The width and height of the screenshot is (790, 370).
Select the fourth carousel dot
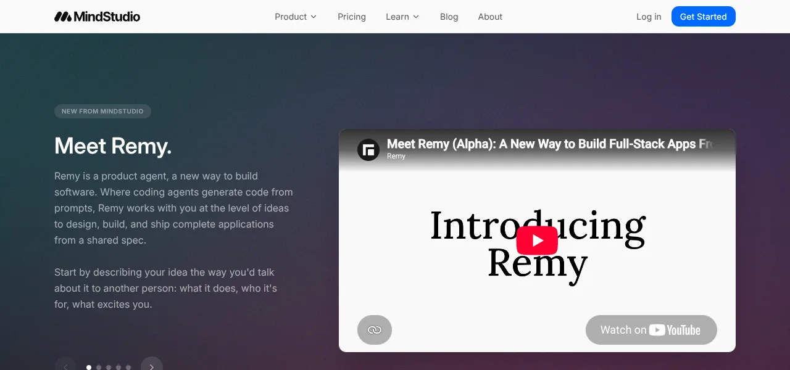[118, 368]
